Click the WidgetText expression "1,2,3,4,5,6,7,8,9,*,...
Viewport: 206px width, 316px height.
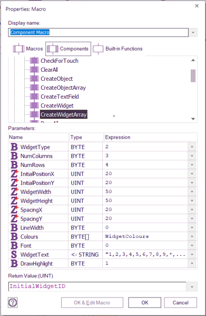[x=145, y=254]
